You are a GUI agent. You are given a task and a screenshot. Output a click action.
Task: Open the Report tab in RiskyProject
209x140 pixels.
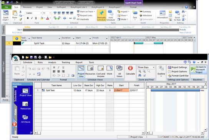[79, 62]
